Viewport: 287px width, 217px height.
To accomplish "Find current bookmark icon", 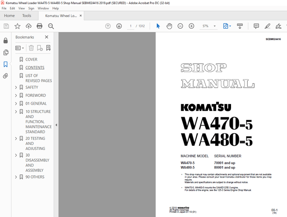I will pyautogui.click(x=48, y=48).
